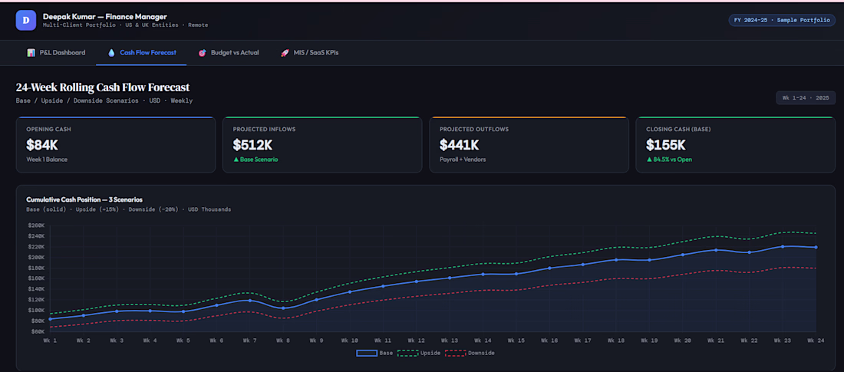Click the D avatar logo icon

(x=26, y=21)
